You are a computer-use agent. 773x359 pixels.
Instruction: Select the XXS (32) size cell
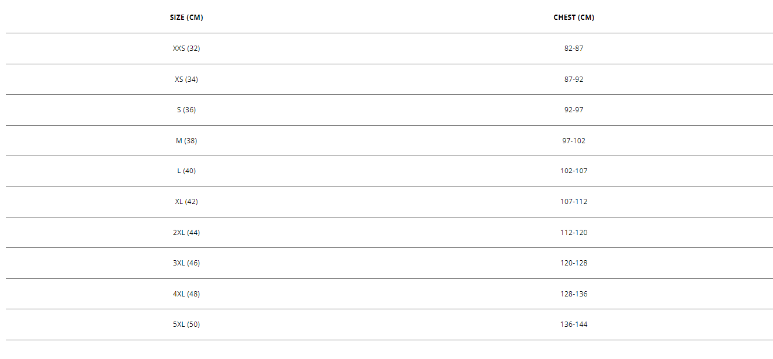(186, 49)
